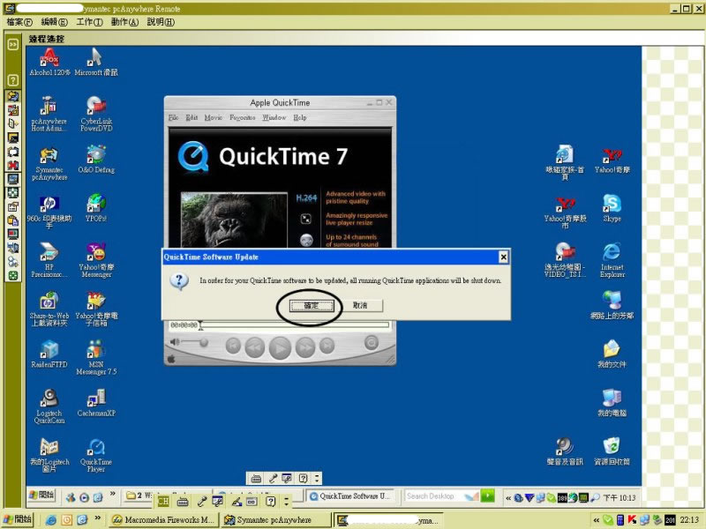This screenshot has height=529, width=706.
Task: Expand the pcAnywhere sidebar with the top arrow
Action: (13, 44)
